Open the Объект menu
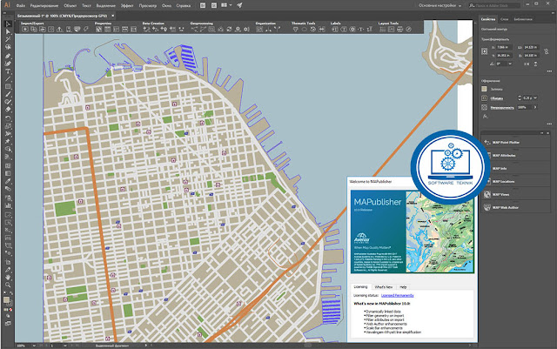557x349 pixels. coord(70,6)
